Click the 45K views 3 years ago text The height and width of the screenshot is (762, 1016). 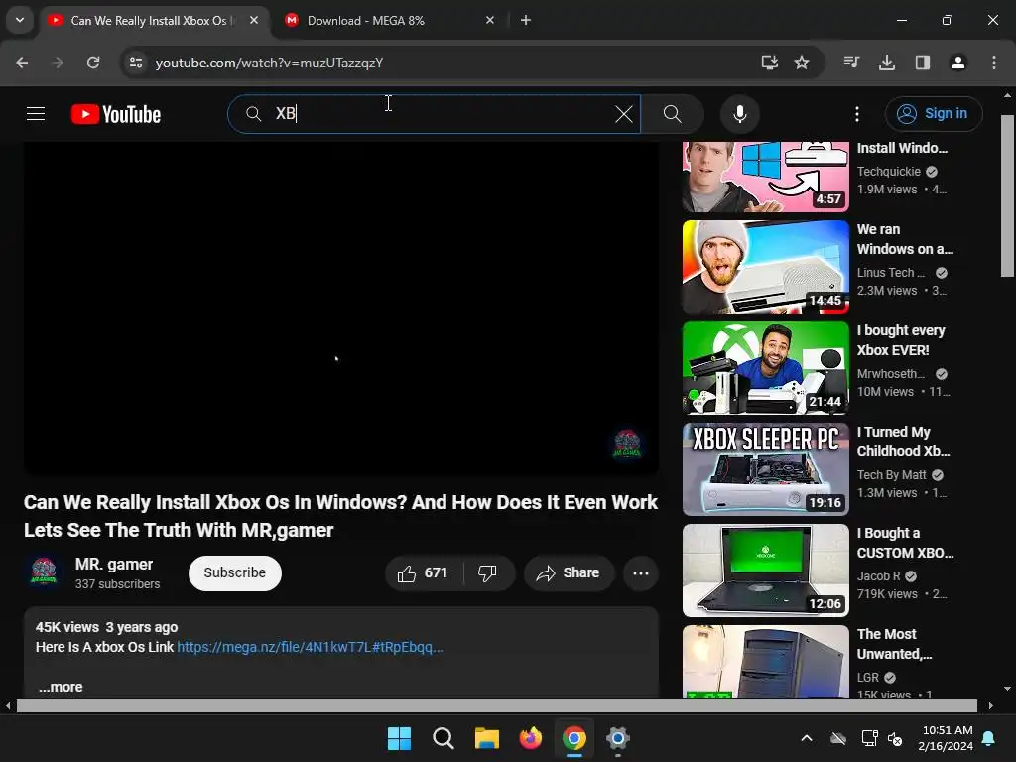click(106, 627)
